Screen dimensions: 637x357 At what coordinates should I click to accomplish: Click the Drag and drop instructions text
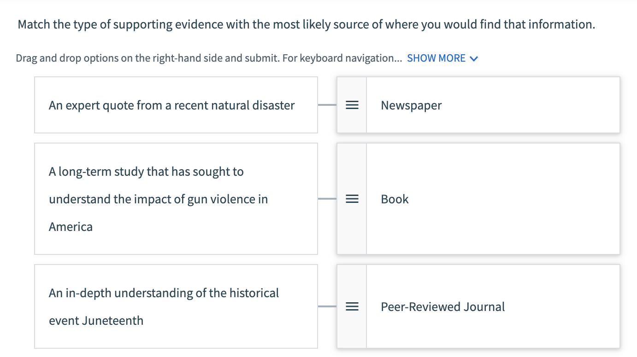click(x=207, y=58)
